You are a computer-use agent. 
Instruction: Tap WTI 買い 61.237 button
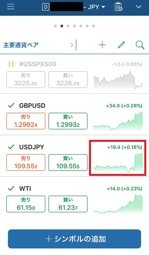click(68, 204)
